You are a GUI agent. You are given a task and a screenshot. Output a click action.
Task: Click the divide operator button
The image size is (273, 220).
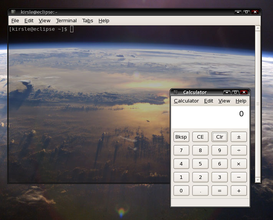coord(239,151)
